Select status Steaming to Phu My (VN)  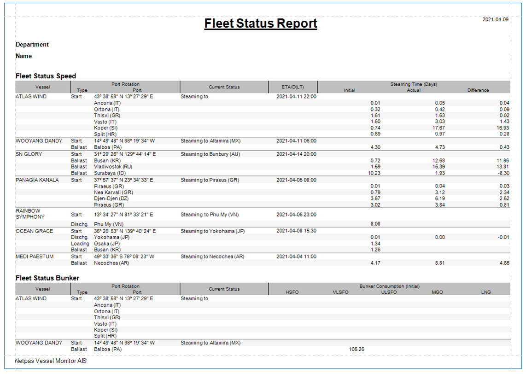click(x=210, y=215)
